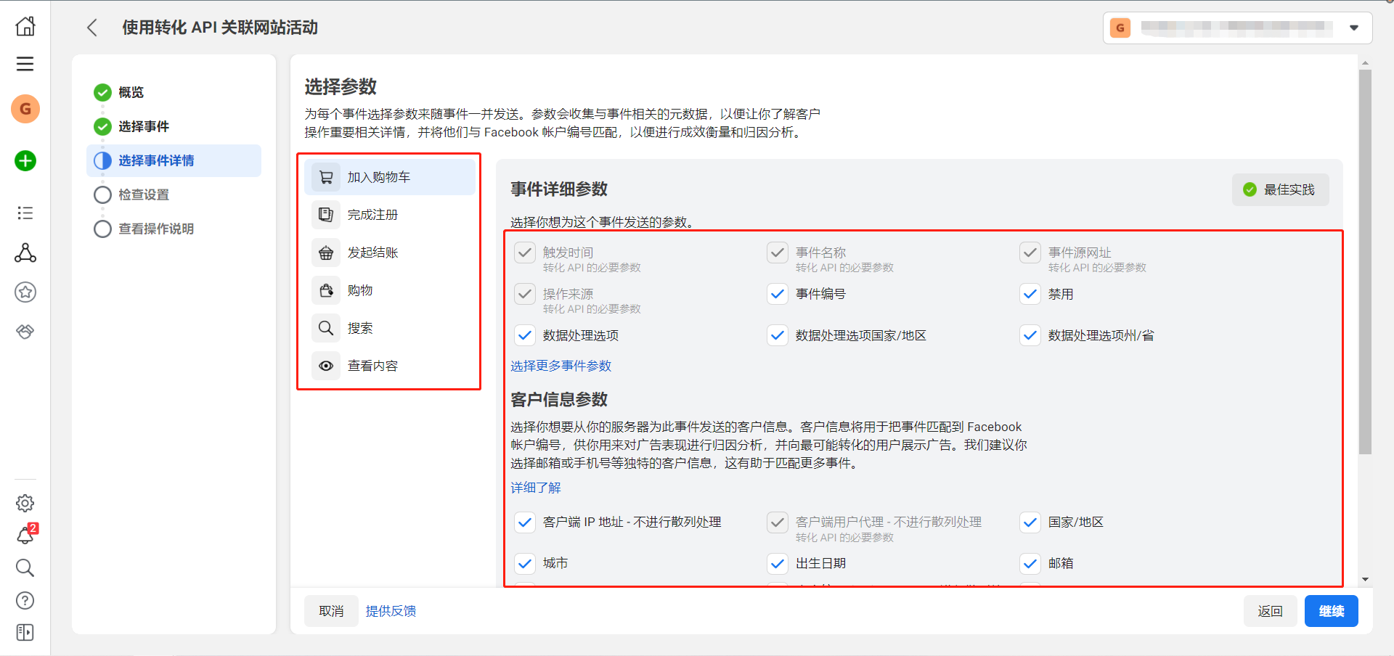
Task: Open the handshake partner icon
Action: [x=25, y=332]
